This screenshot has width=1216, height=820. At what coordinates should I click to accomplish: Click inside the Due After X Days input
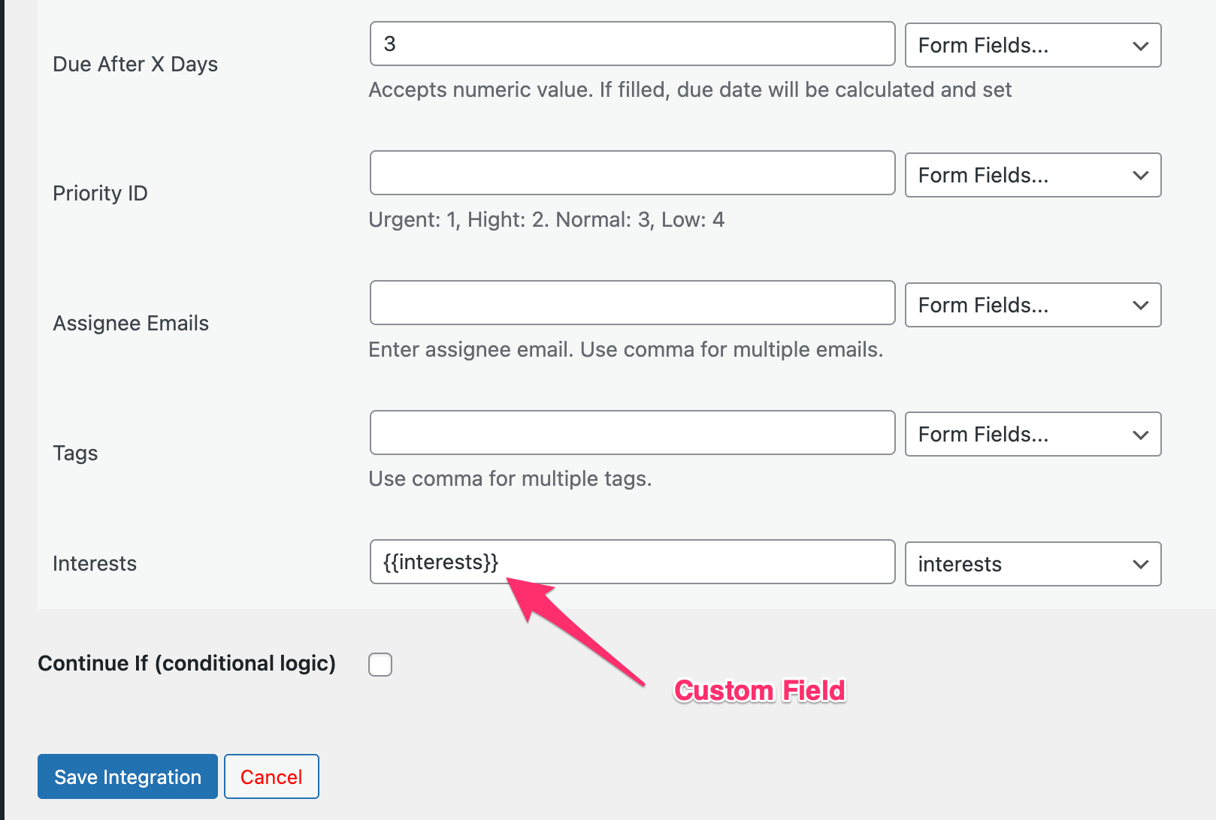631,44
